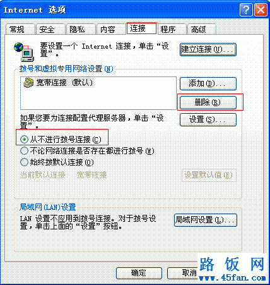Open the 内容 tab

[x=111, y=29]
